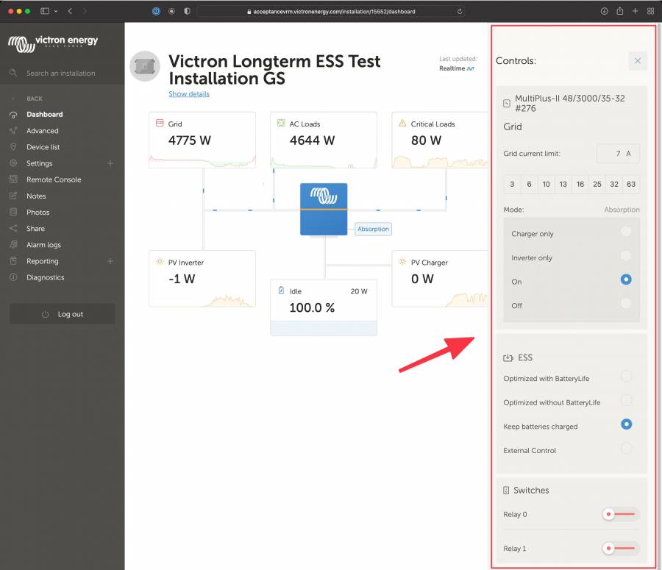
Task: Click the Safari downloads icon
Action: 604,11
